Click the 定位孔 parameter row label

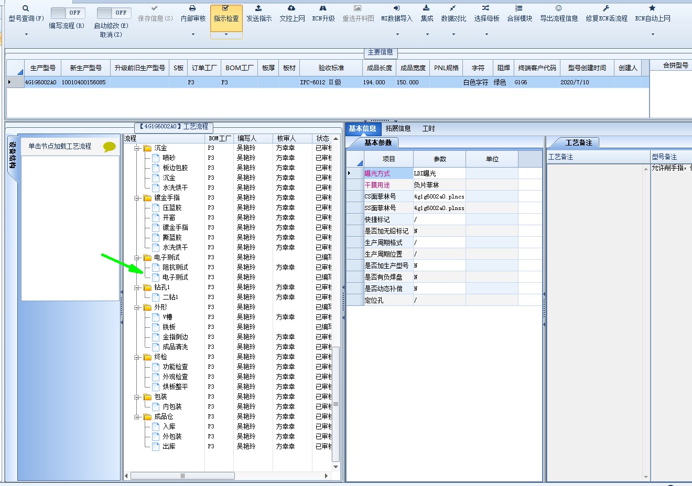pos(388,300)
